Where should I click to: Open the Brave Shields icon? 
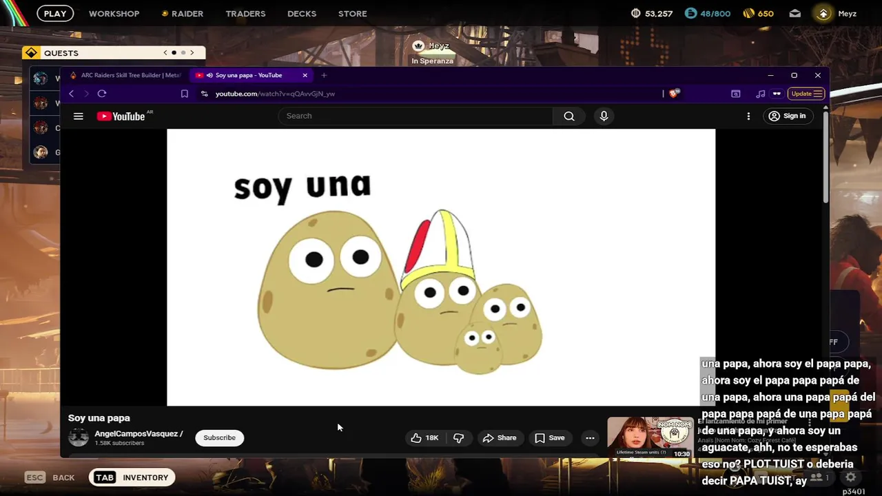[674, 94]
